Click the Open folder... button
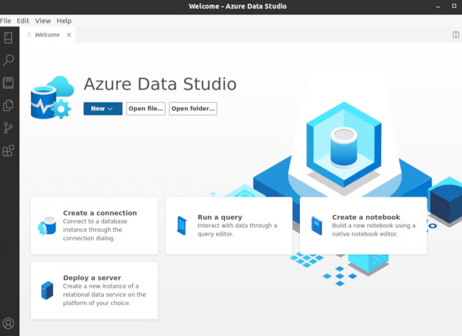This screenshot has height=336, width=462. pyautogui.click(x=193, y=109)
